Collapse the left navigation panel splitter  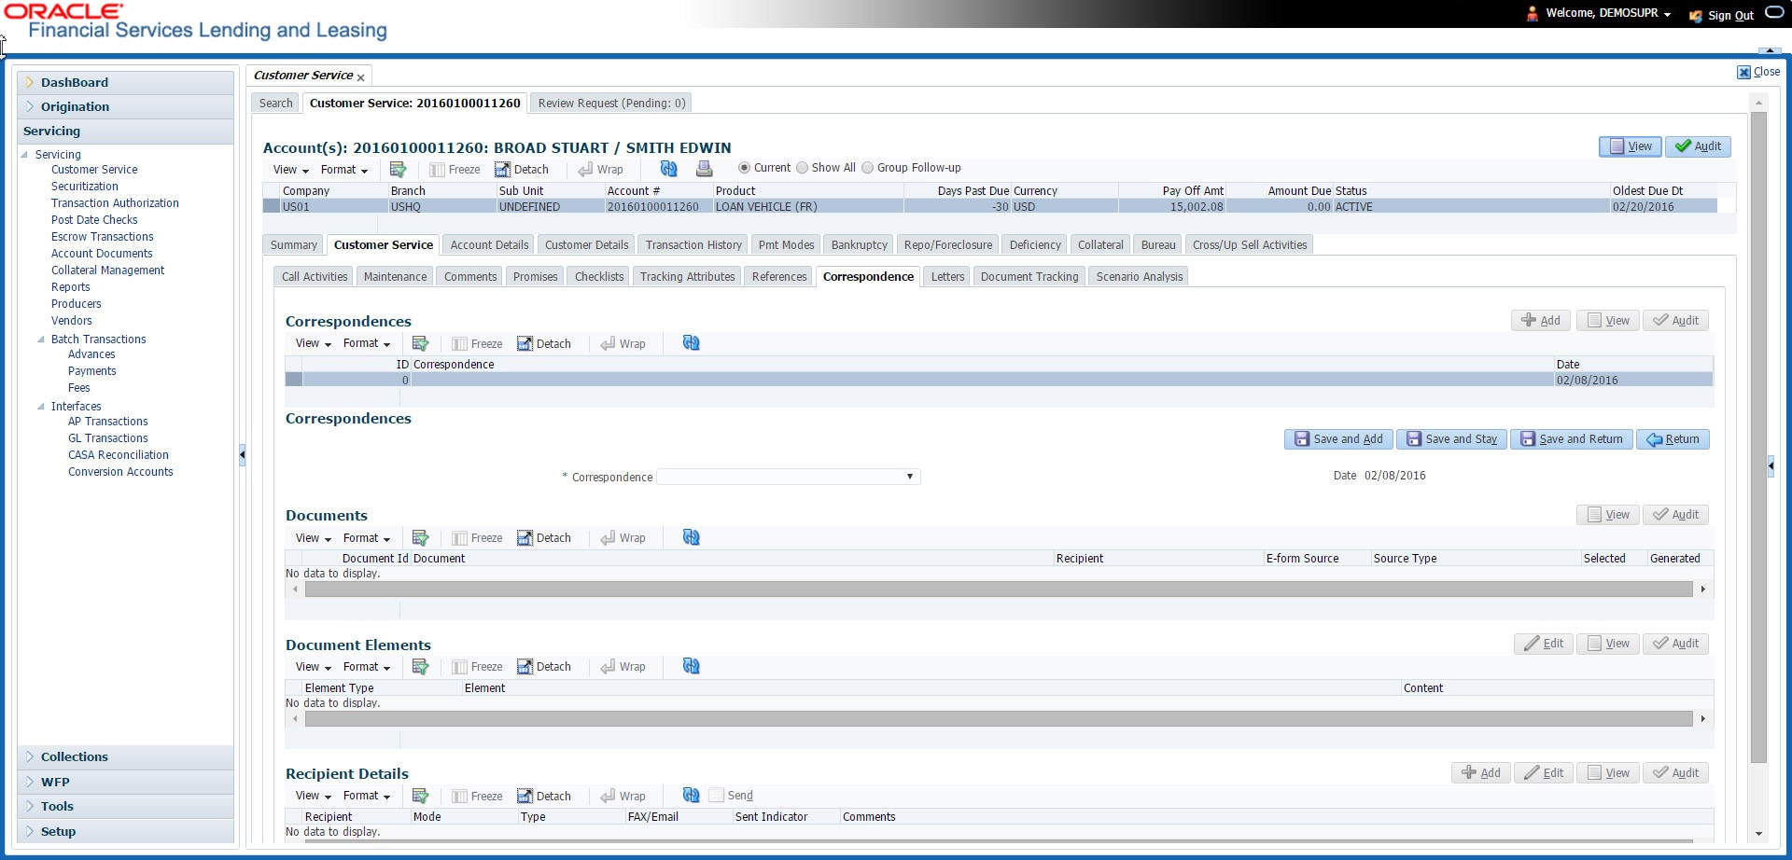point(242,455)
